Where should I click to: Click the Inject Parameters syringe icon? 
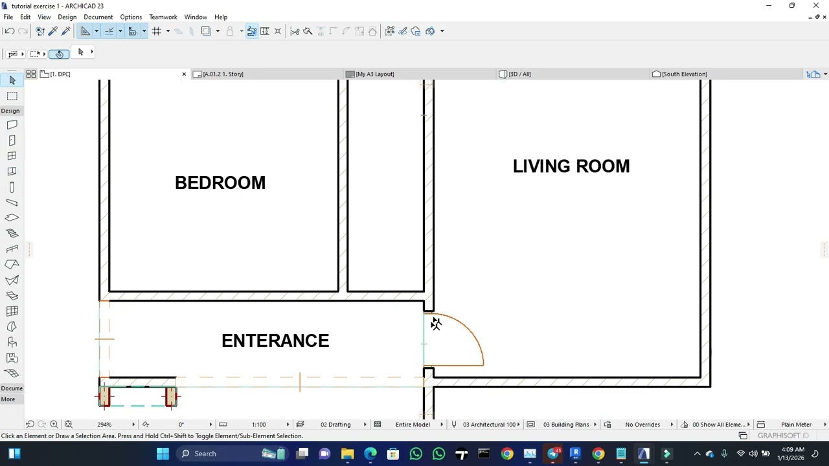65,31
